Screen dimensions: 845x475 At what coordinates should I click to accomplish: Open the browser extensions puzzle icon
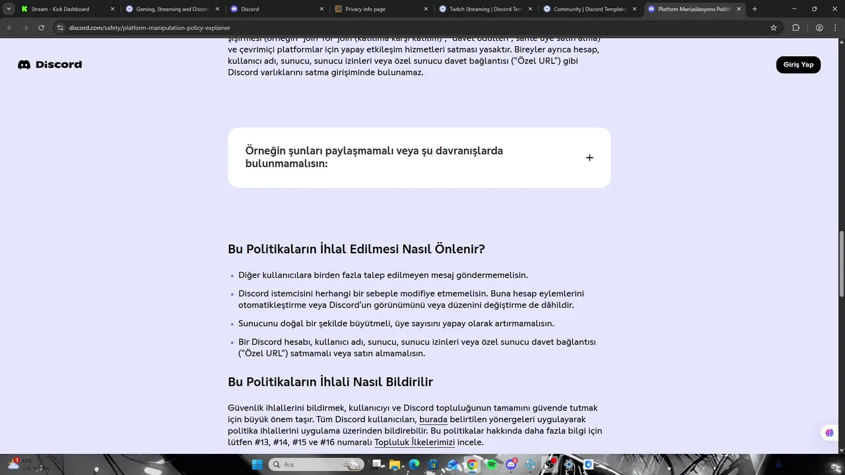coord(795,28)
